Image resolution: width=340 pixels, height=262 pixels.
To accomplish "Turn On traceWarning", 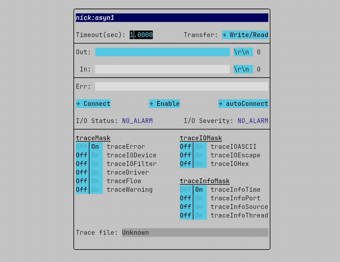I will click(96, 190).
